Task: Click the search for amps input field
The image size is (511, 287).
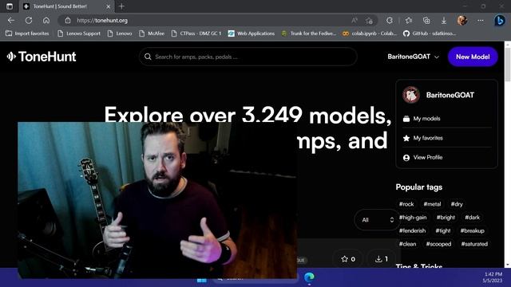Action: pyautogui.click(x=248, y=57)
